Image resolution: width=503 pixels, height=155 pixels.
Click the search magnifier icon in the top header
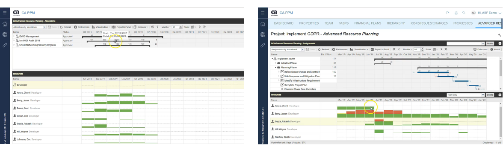tap(464, 13)
